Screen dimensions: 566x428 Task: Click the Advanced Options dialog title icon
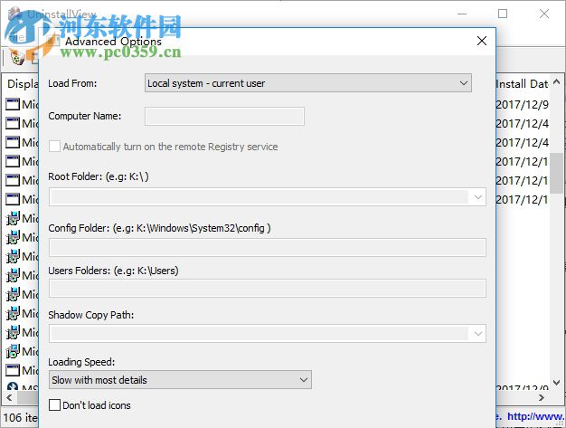pyautogui.click(x=52, y=41)
